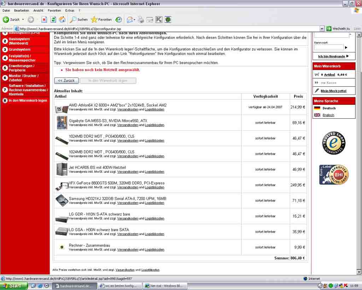Click the LG GDR-H10N drive thumbnail

click(x=62, y=219)
